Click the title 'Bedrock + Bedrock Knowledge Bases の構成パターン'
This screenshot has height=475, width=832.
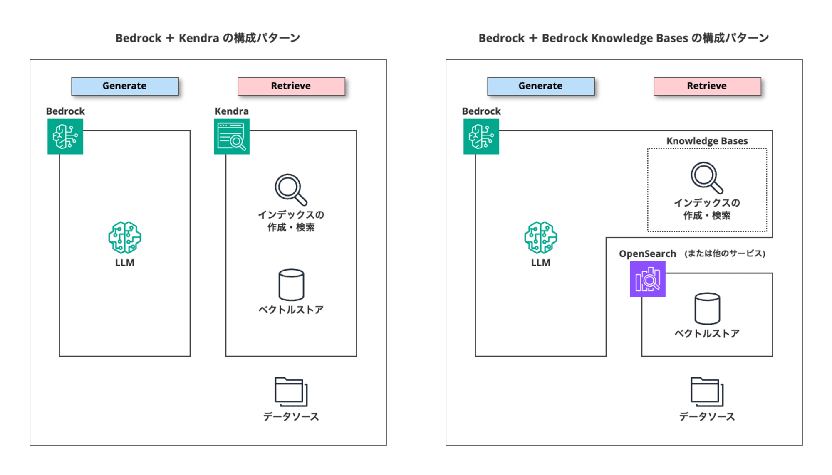click(624, 38)
